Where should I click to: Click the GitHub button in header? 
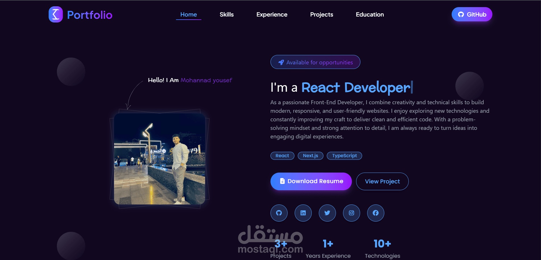[x=472, y=15]
